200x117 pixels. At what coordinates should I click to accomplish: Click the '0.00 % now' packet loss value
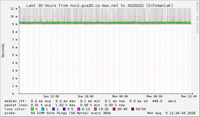coord(115,105)
